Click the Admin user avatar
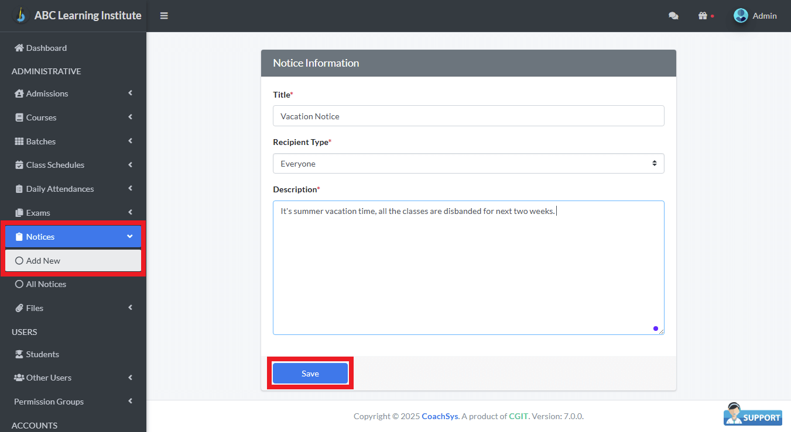791x432 pixels. tap(741, 16)
